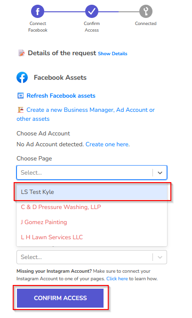Image resolution: width=192 pixels, height=318 pixels.
Task: Click the icon next to Create a new Business Manager
Action: [x=20, y=110]
